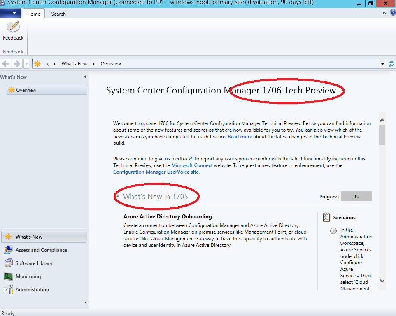Open the Administration workspace
The height and width of the screenshot is (316, 396).
pyautogui.click(x=44, y=290)
